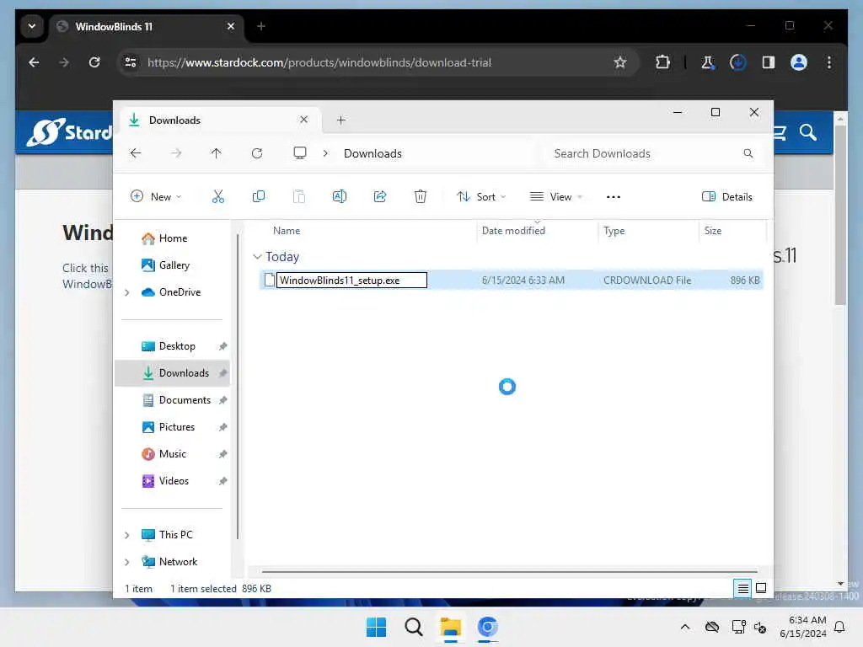Open the New item dropdown
Image resolution: width=863 pixels, height=647 pixels.
click(156, 196)
